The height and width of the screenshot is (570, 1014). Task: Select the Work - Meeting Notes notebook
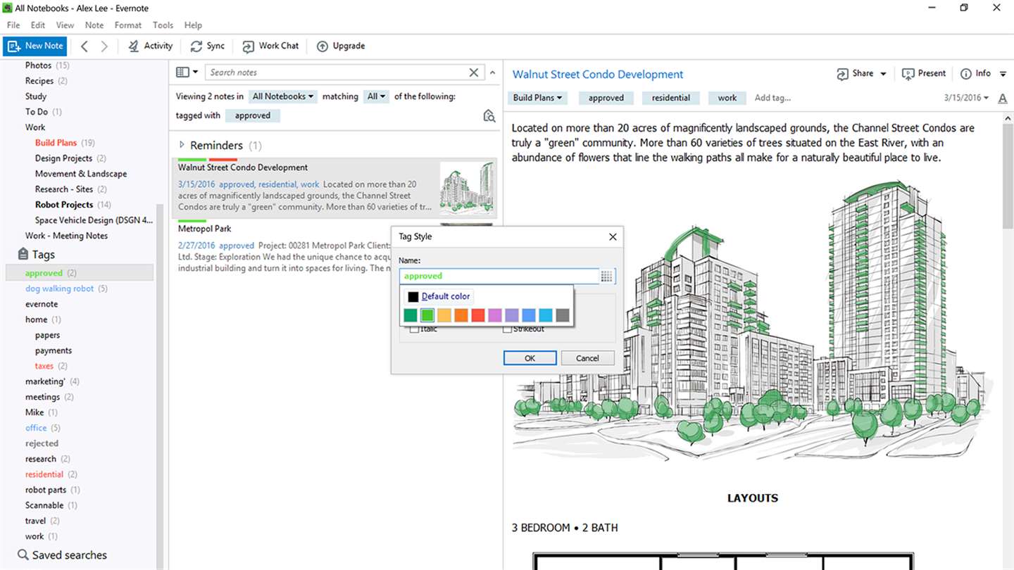67,236
